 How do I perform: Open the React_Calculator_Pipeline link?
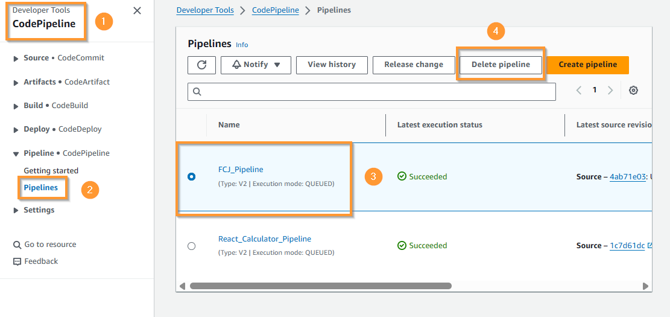(x=265, y=239)
